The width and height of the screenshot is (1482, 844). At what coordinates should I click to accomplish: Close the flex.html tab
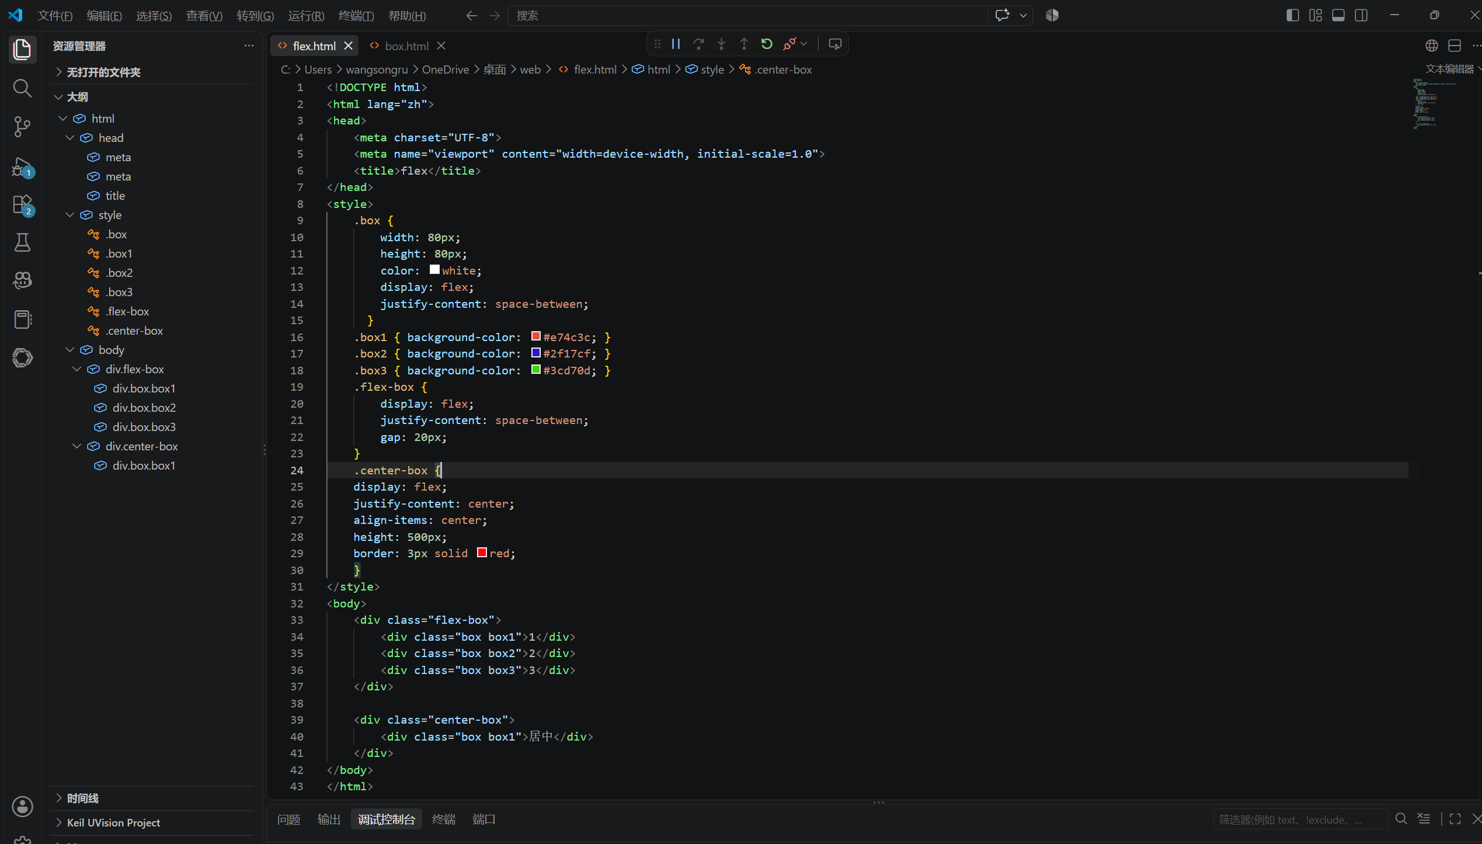pyautogui.click(x=348, y=46)
